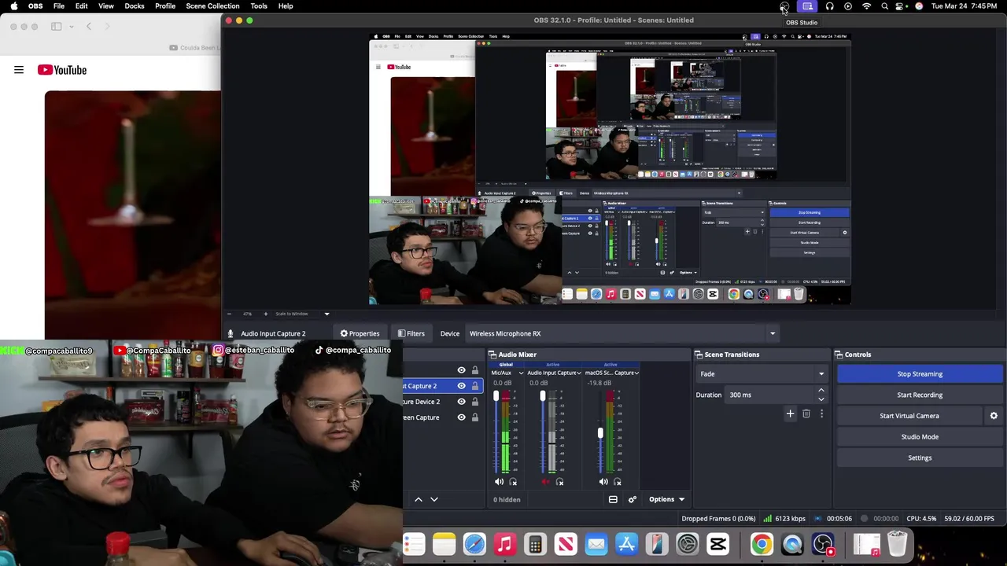
Task: Open Audio Mixer Options dropdown
Action: tap(666, 499)
